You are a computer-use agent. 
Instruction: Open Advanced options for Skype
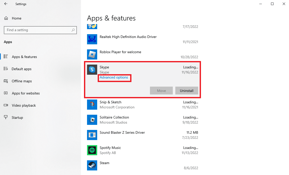pyautogui.click(x=114, y=77)
